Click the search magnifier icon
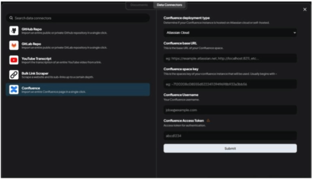312x179 pixels. pos(11,18)
